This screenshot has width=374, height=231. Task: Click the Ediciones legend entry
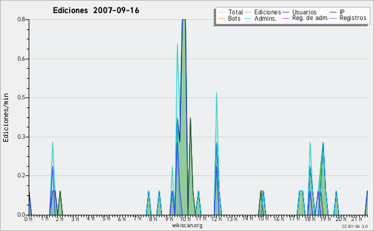pos(263,12)
